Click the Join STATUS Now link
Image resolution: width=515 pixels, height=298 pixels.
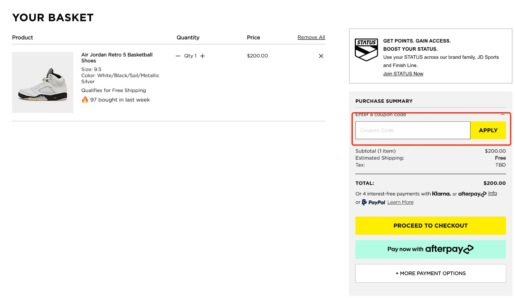coord(403,74)
